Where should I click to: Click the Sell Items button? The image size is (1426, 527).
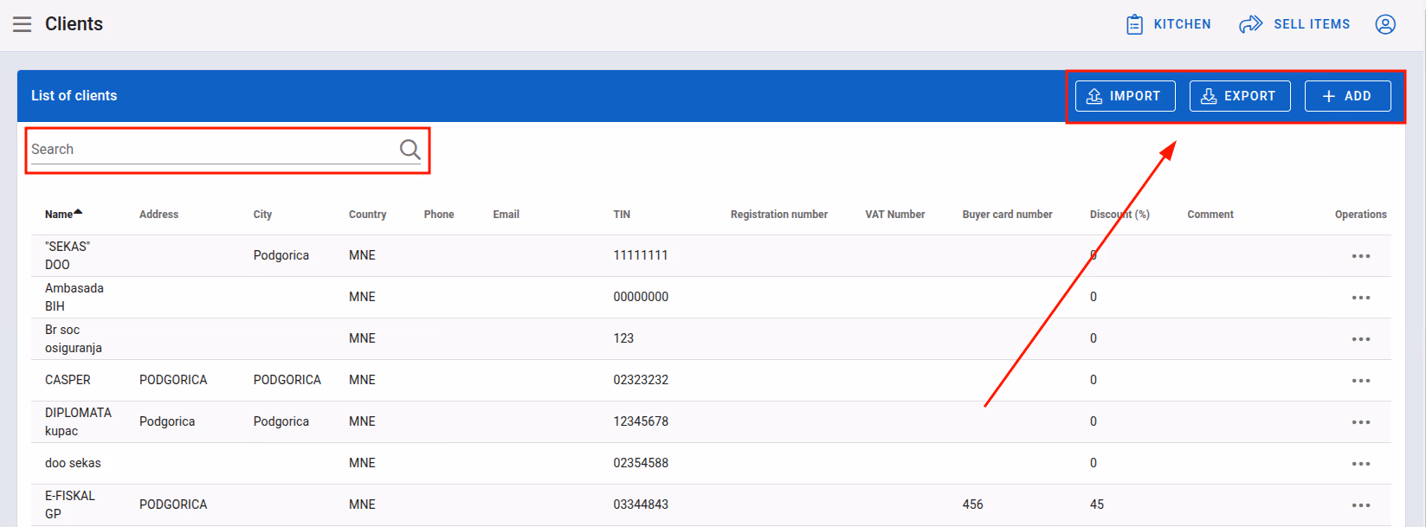click(x=1294, y=24)
